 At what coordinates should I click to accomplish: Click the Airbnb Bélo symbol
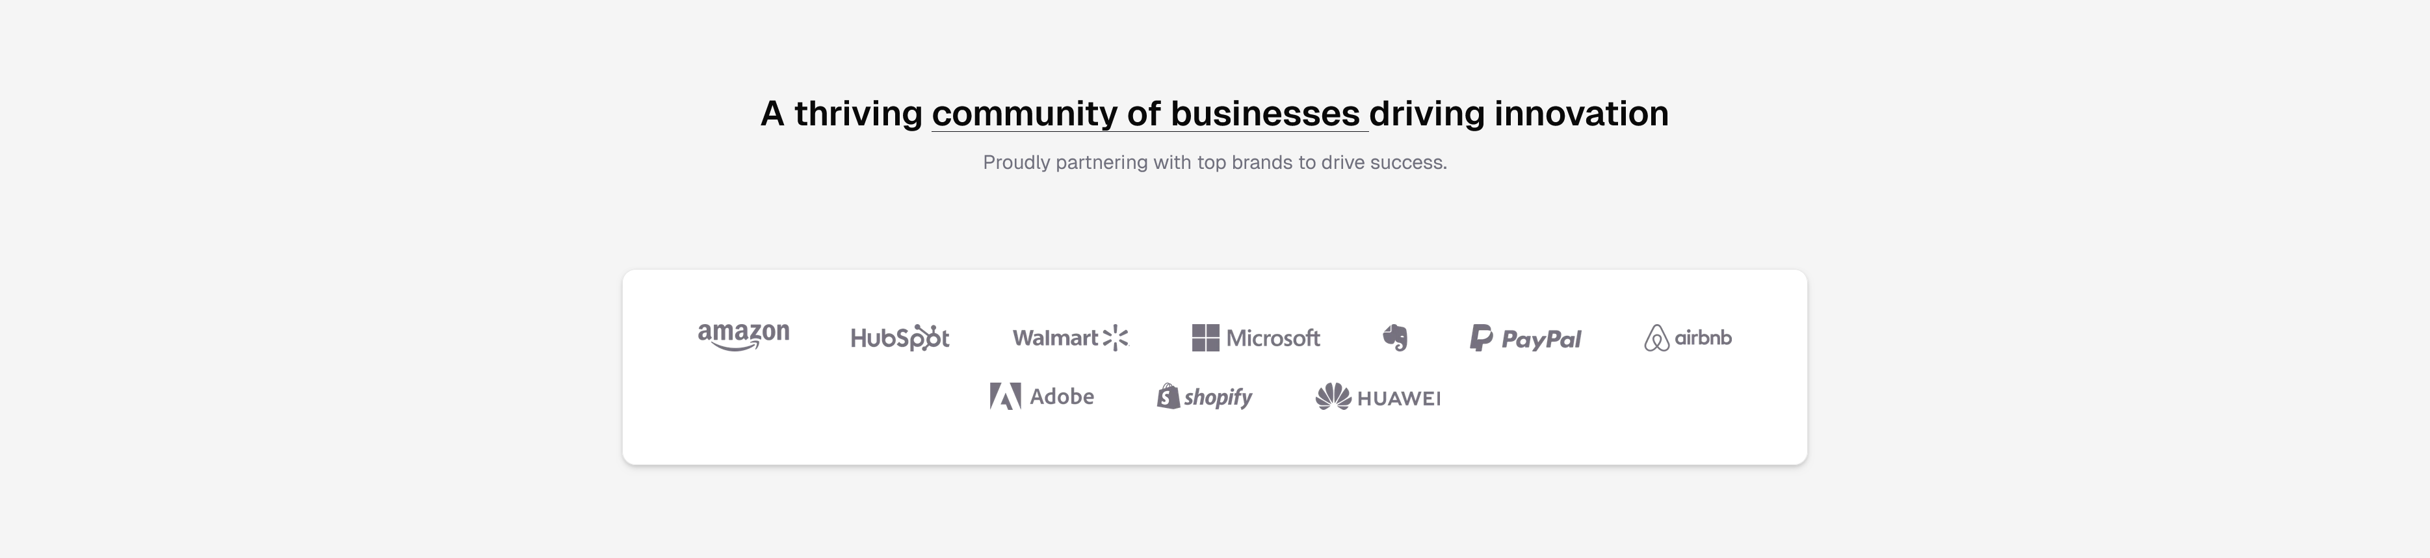[x=1656, y=338]
